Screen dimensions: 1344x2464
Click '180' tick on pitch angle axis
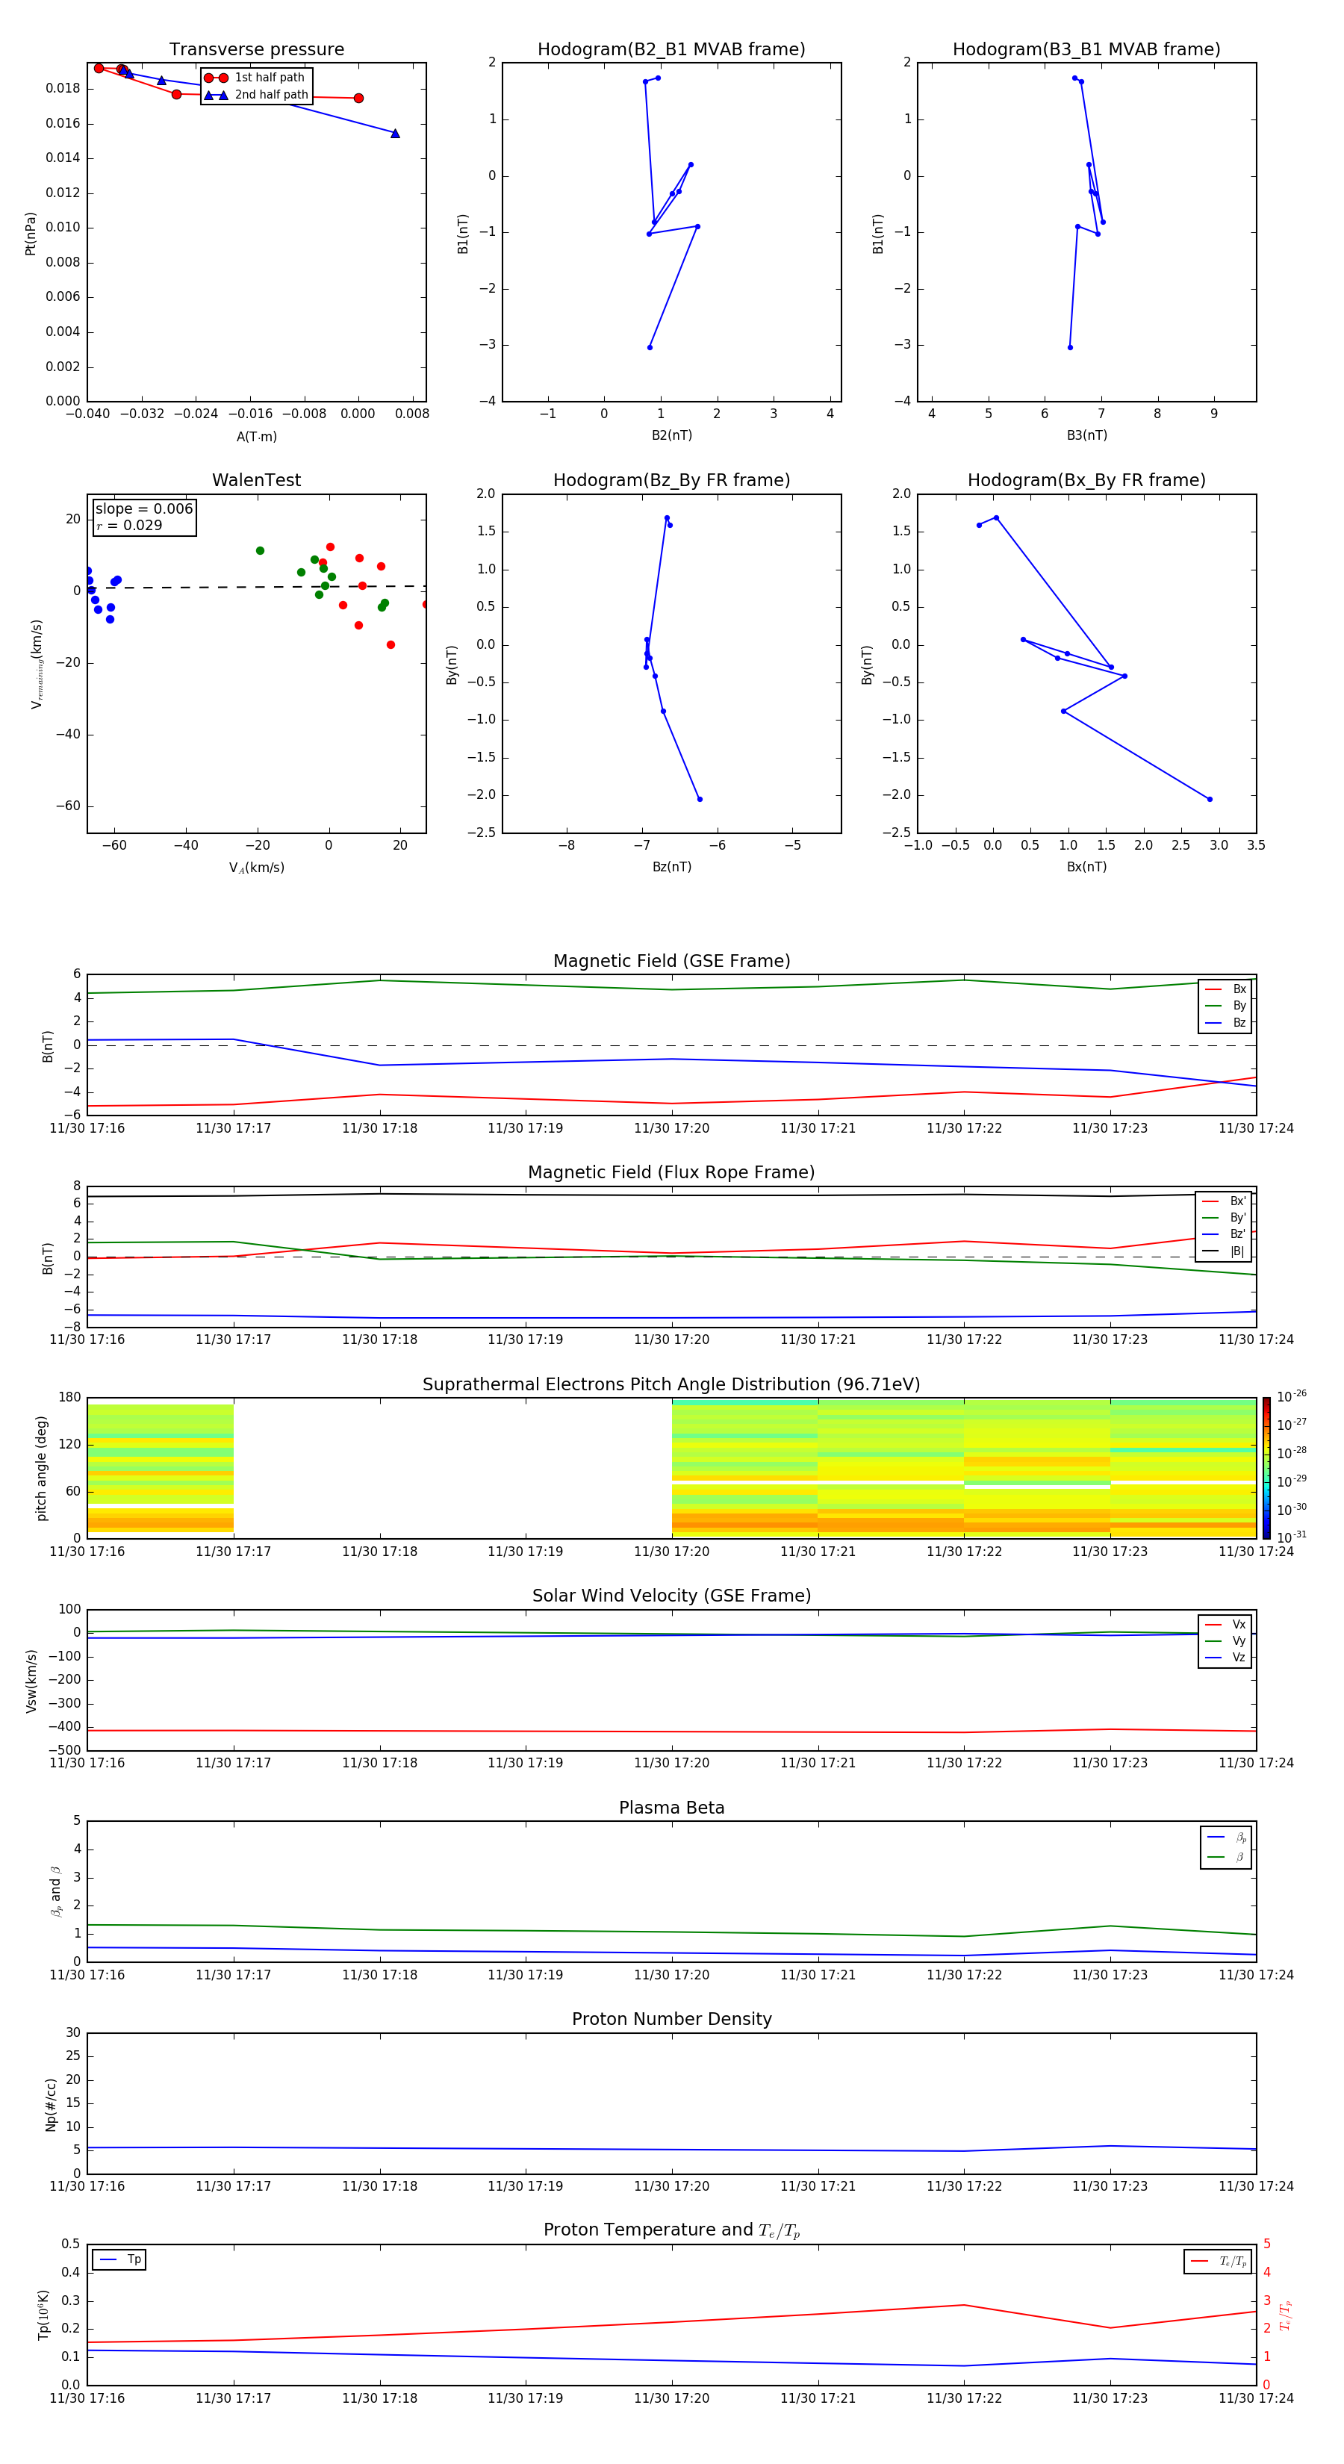pyautogui.click(x=70, y=1398)
